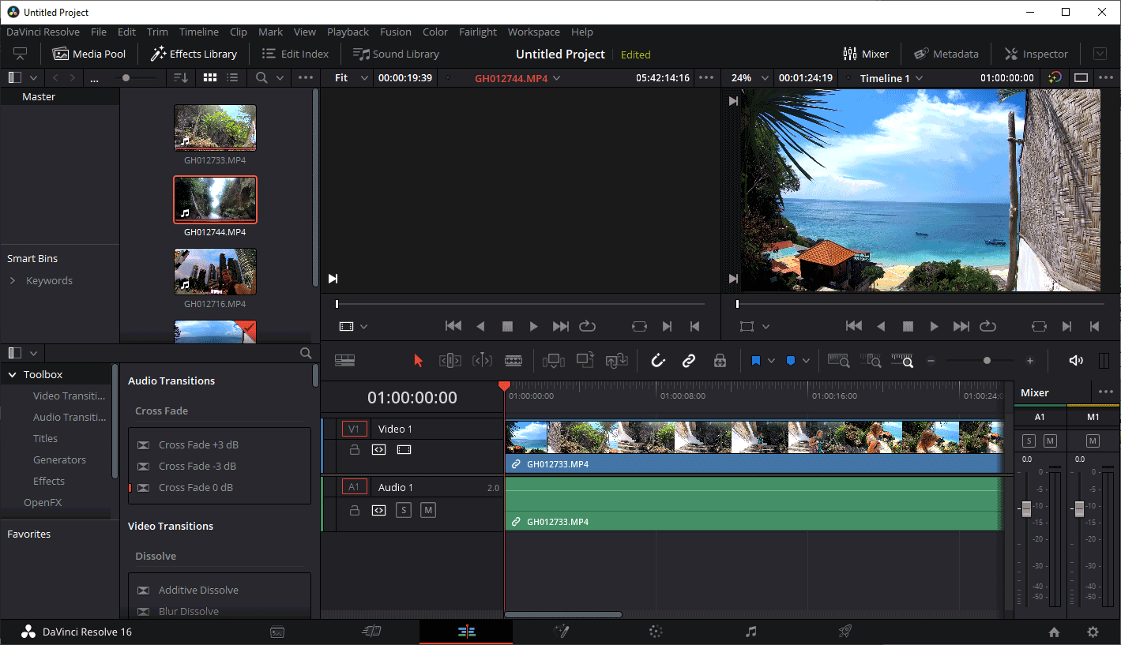Switch media pool to list view
This screenshot has height=645, width=1121.
point(232,77)
